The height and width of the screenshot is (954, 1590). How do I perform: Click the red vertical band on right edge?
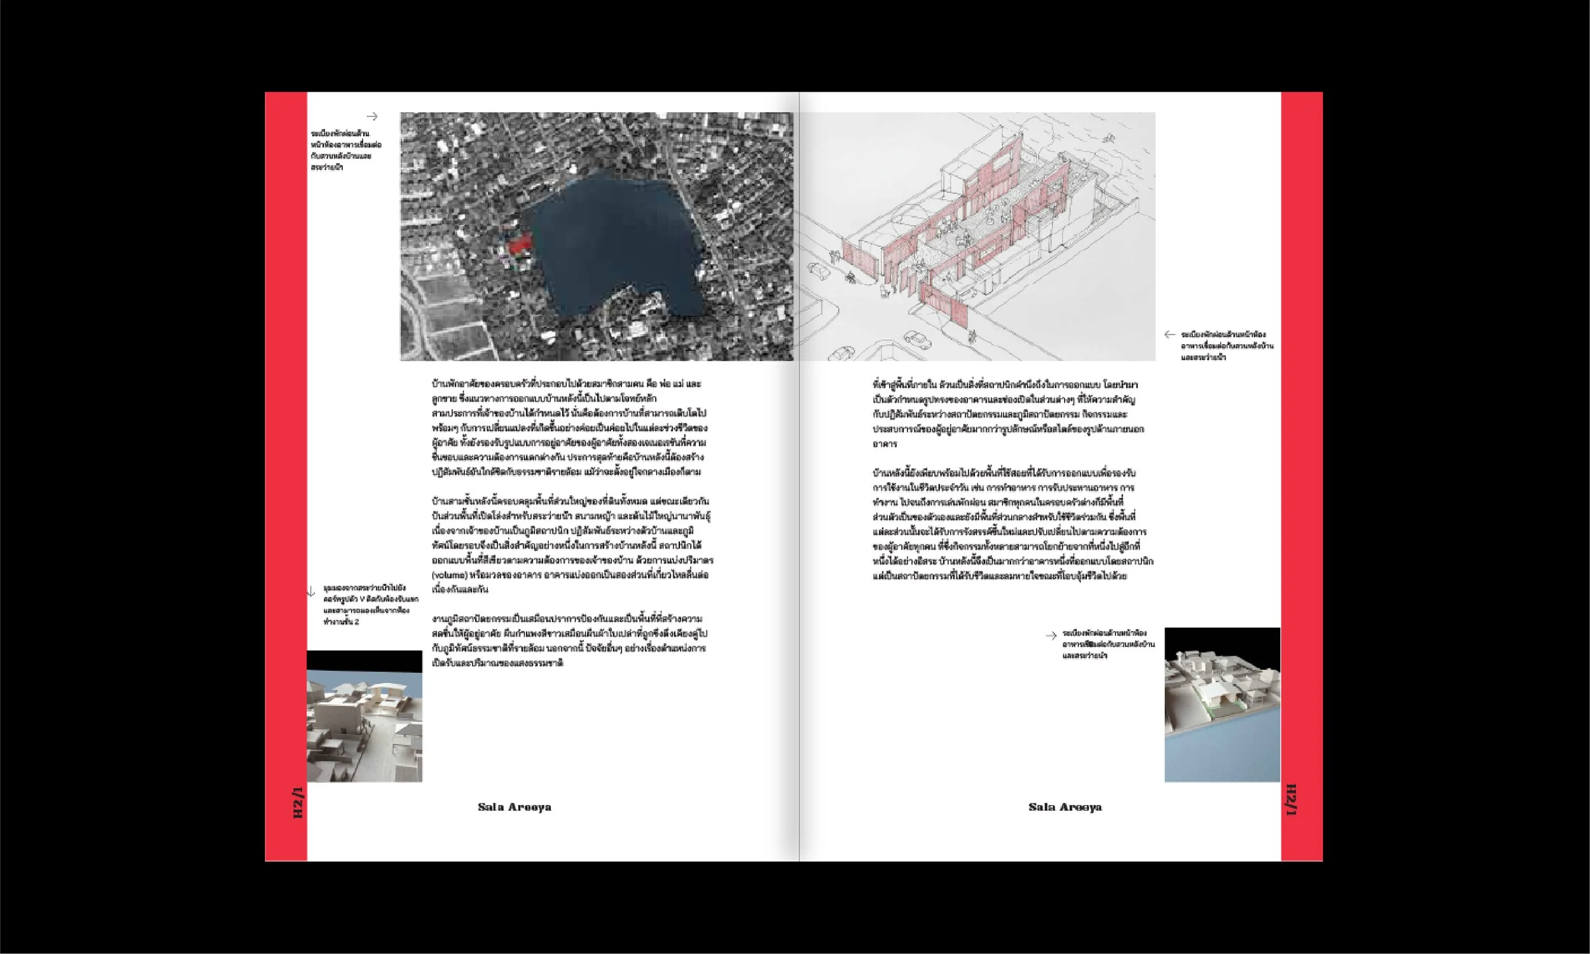1301,450
